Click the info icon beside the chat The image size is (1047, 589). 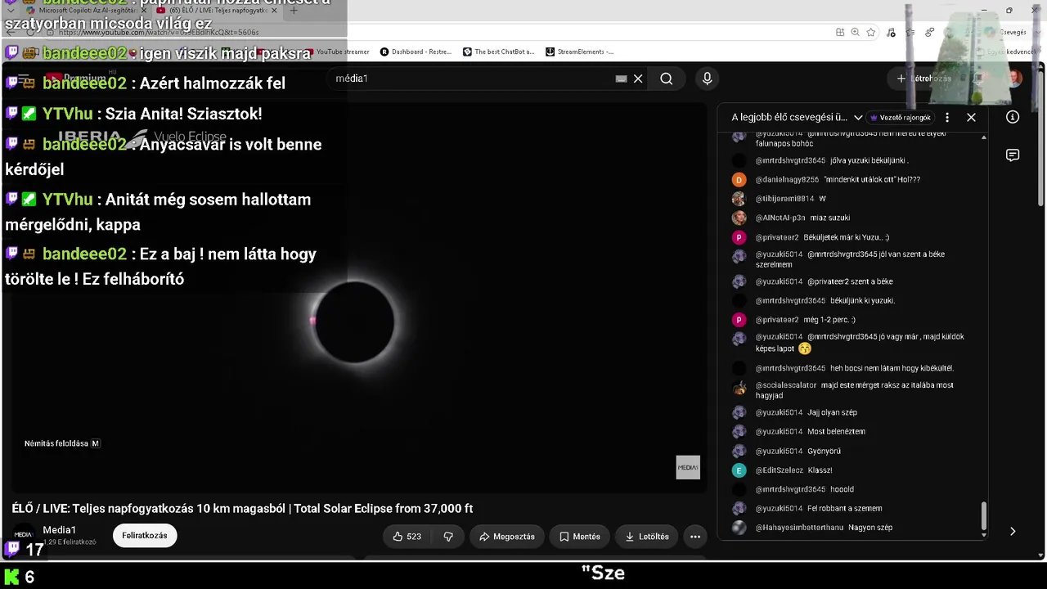point(1013,117)
